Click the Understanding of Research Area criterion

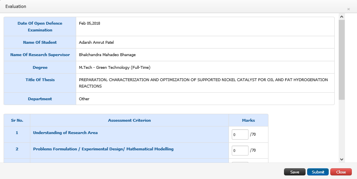click(65, 133)
